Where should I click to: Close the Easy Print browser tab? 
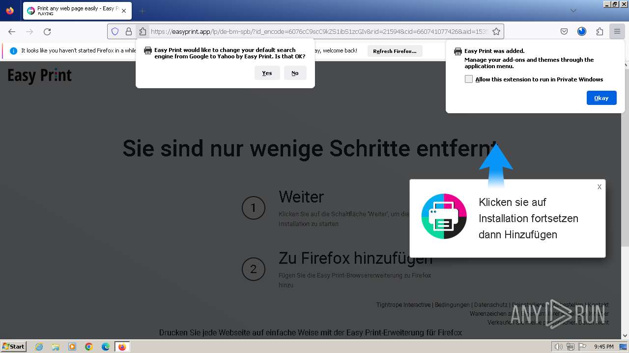pyautogui.click(x=124, y=11)
